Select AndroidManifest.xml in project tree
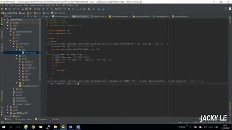 click(x=30, y=86)
